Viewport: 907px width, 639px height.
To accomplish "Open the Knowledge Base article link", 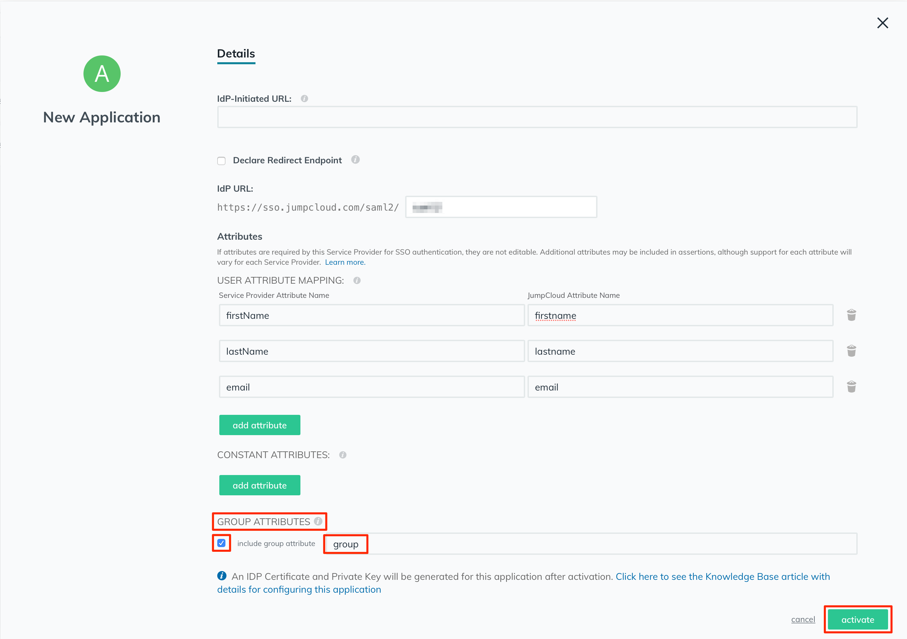I will point(523,583).
